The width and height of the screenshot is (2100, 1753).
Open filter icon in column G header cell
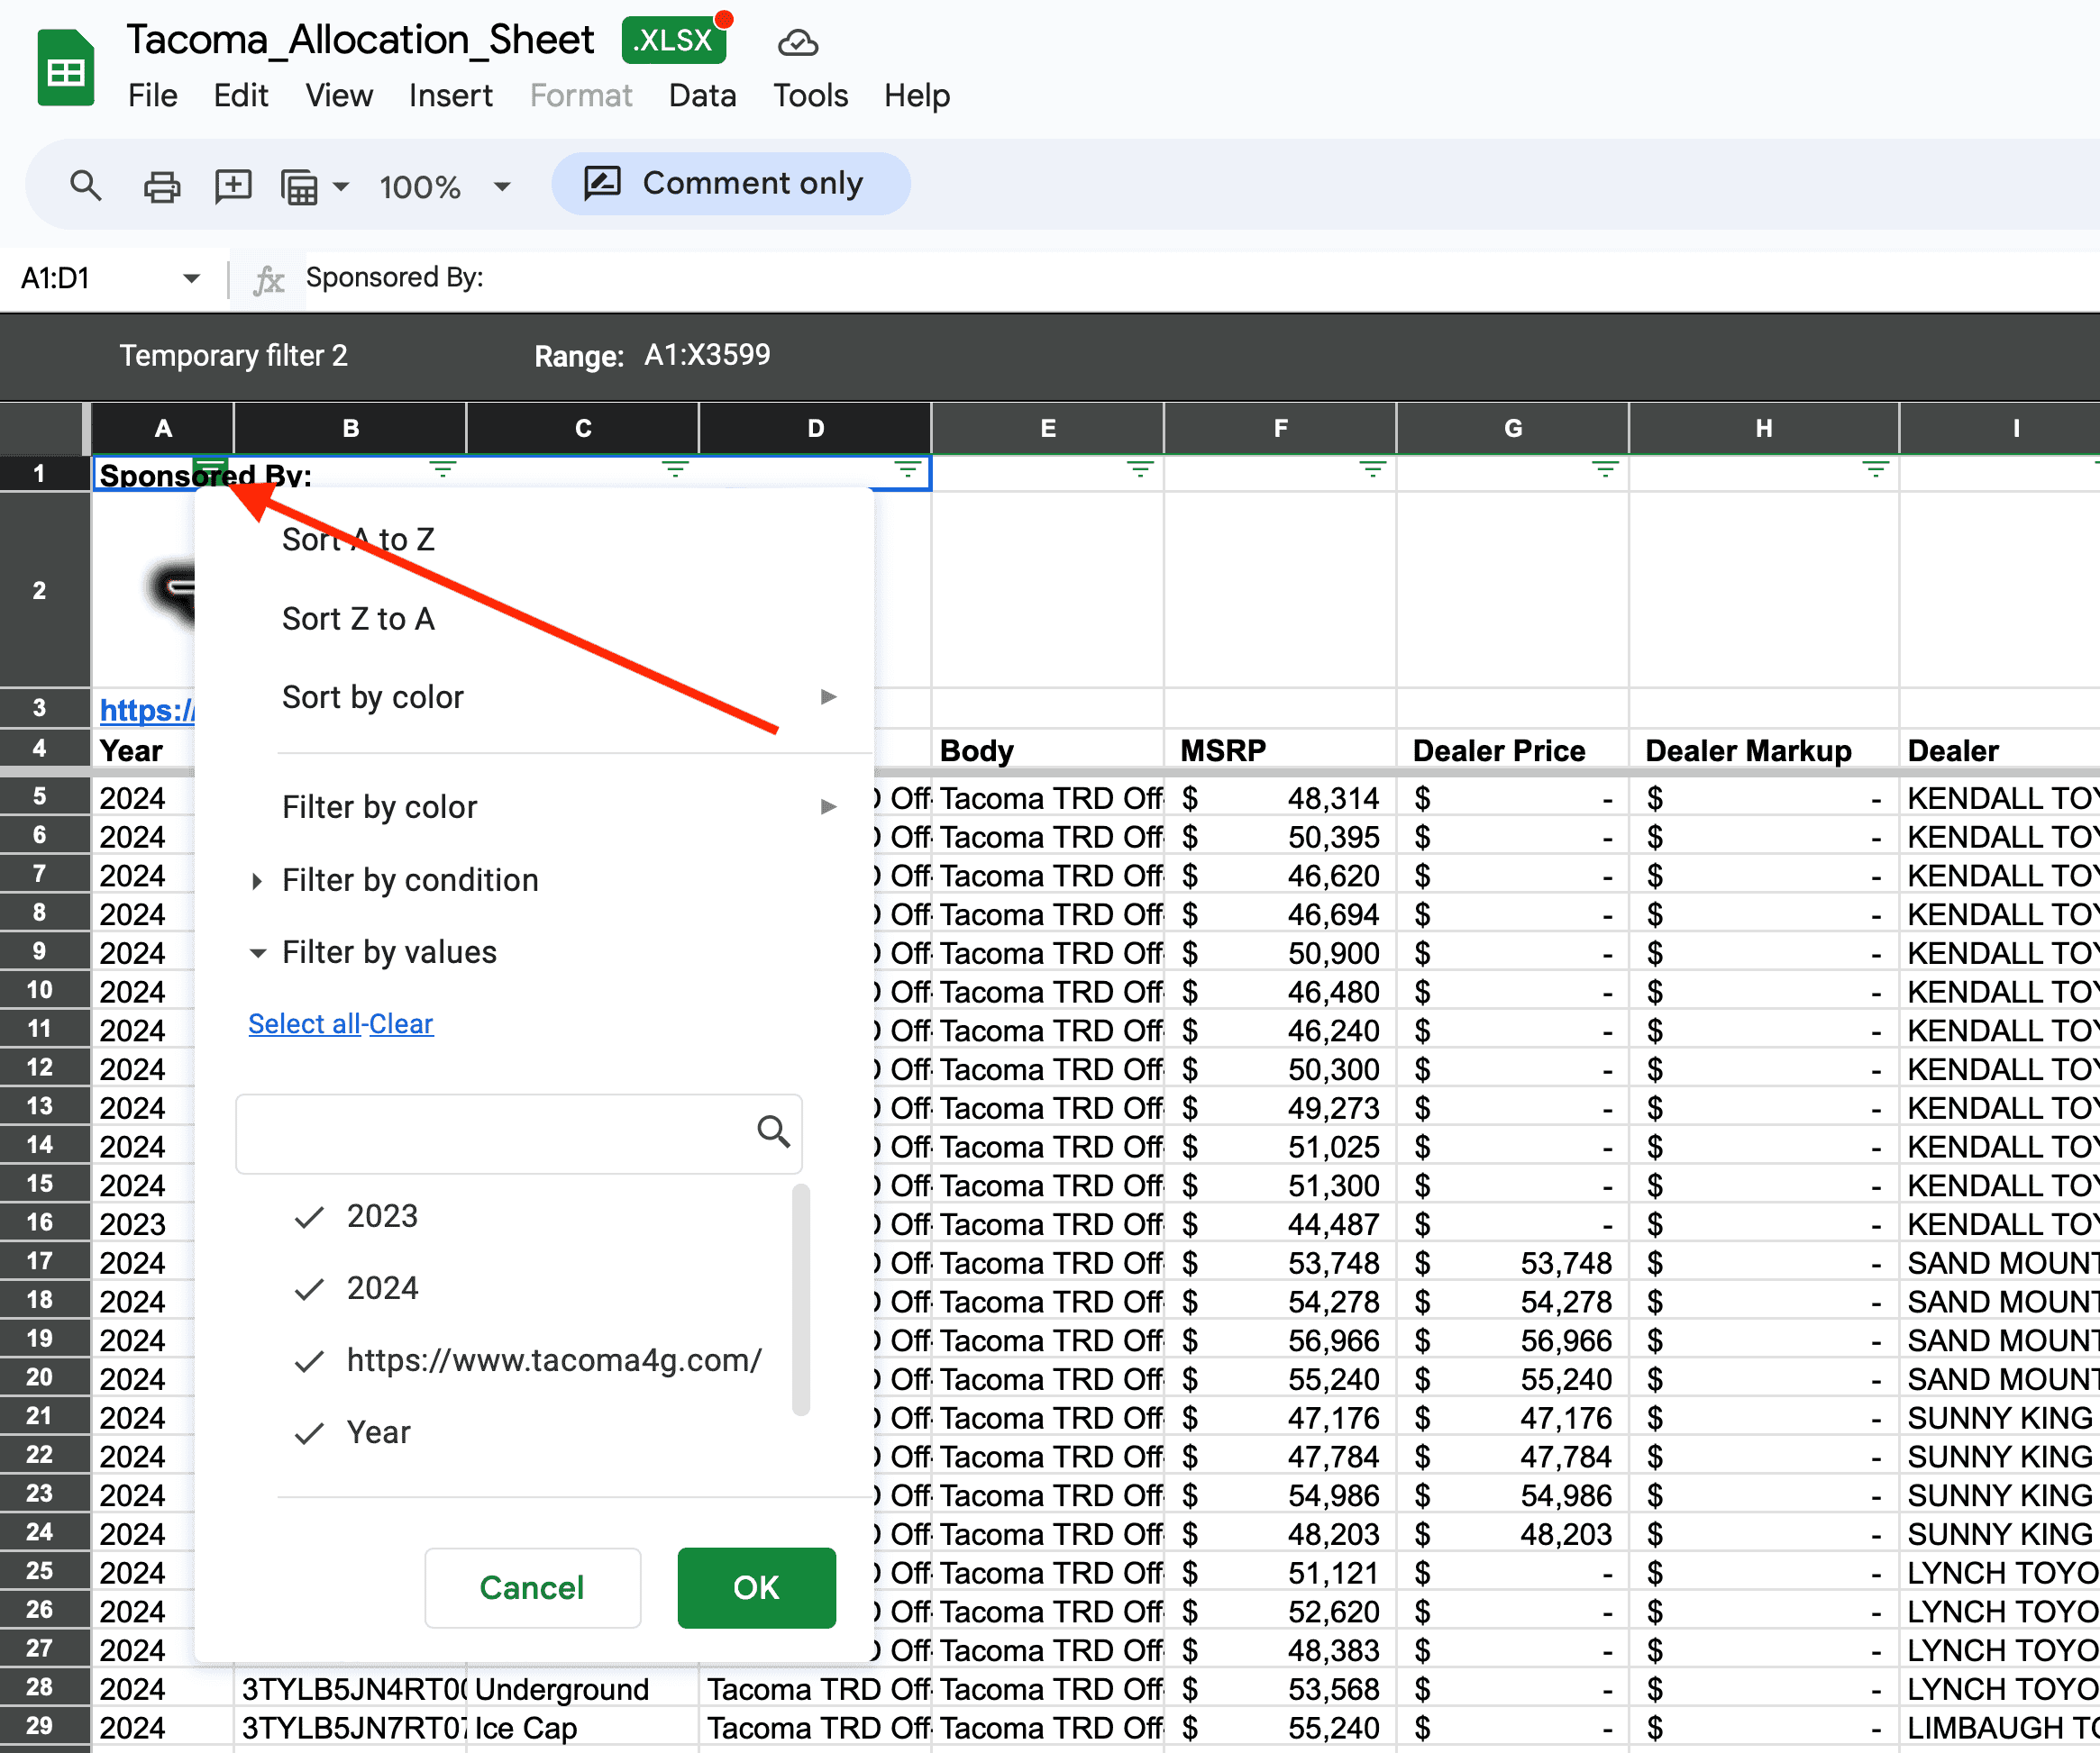coord(1605,468)
